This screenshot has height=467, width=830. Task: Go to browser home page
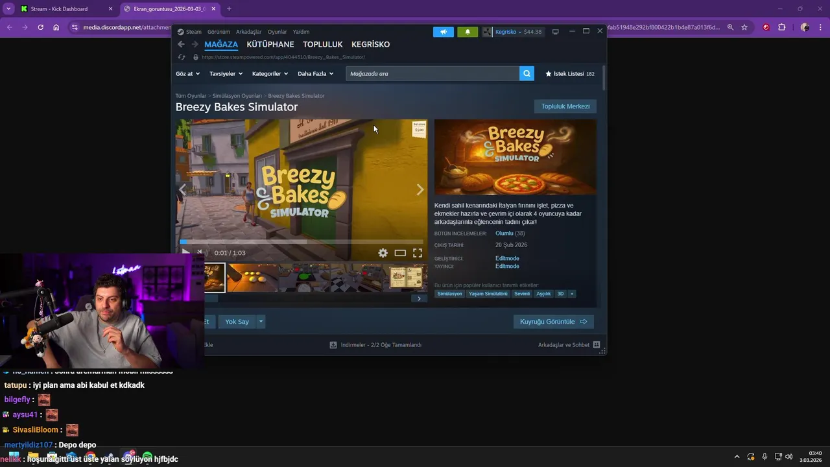point(56,27)
